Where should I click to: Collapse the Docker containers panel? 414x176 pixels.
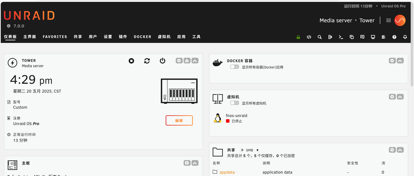400,61
